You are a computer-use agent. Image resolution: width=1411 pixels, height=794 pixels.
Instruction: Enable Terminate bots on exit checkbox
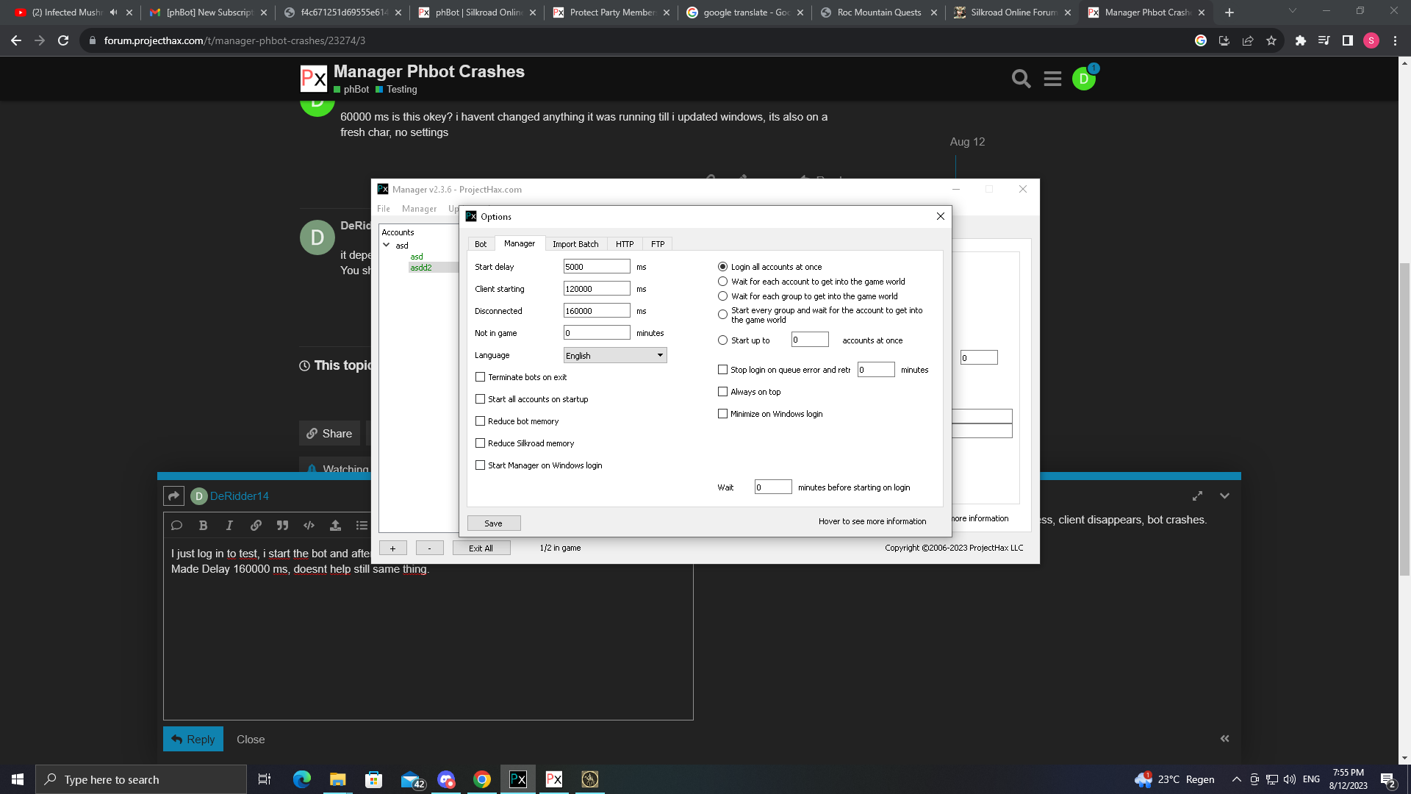pyautogui.click(x=481, y=377)
